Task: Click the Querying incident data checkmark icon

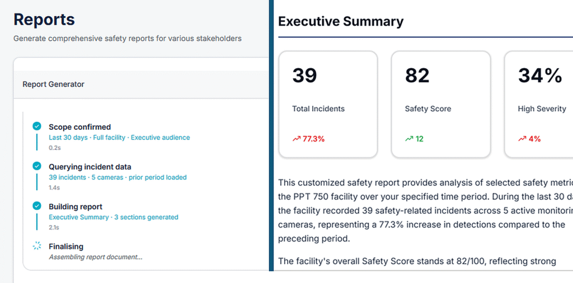Action: (37, 166)
